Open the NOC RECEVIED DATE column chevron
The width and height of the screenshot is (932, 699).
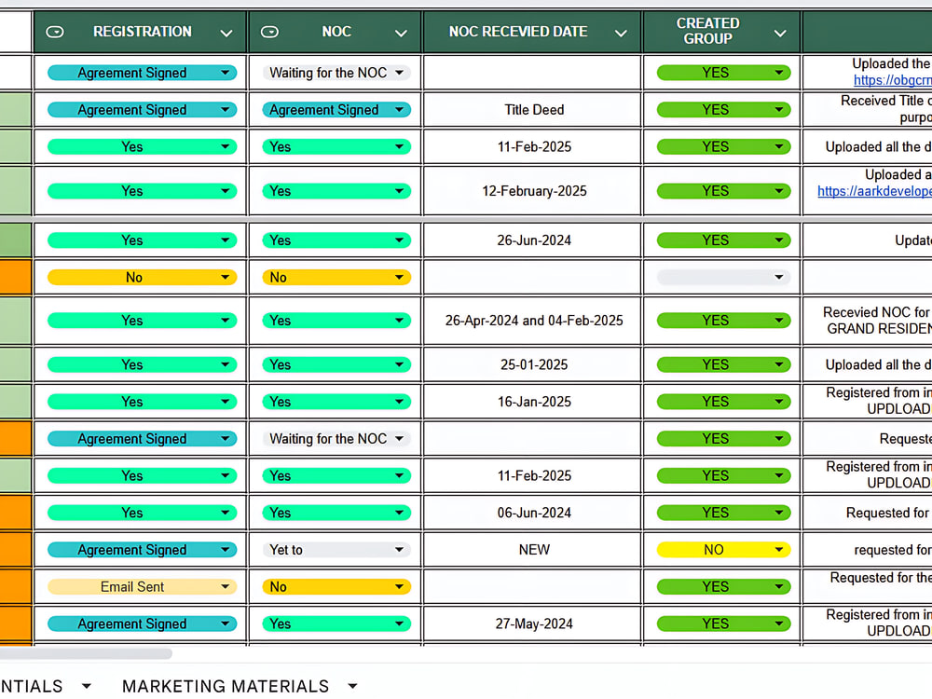pyautogui.click(x=621, y=34)
